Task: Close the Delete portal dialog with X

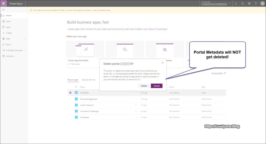Action: point(162,63)
